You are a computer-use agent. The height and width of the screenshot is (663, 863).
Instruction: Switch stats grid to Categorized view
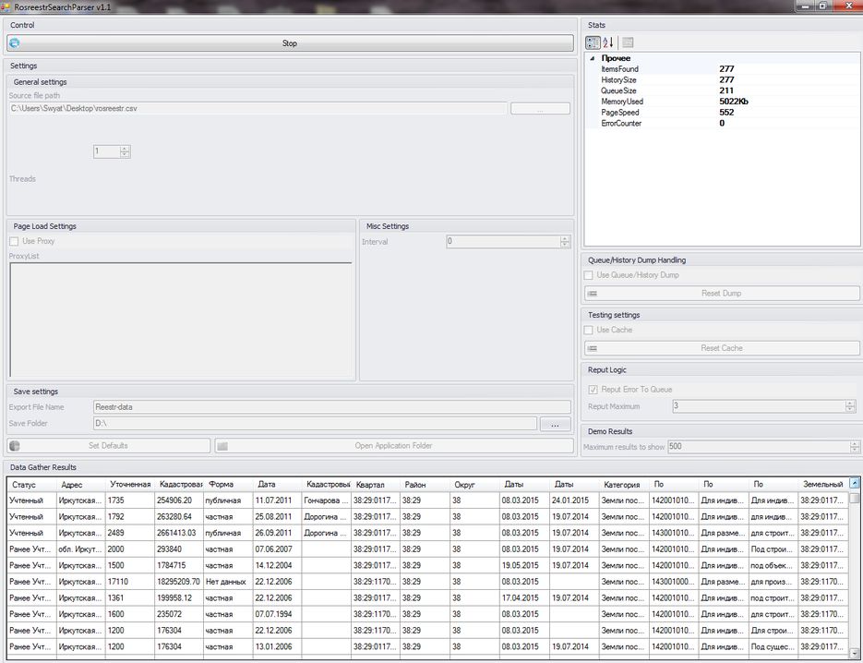click(x=593, y=42)
